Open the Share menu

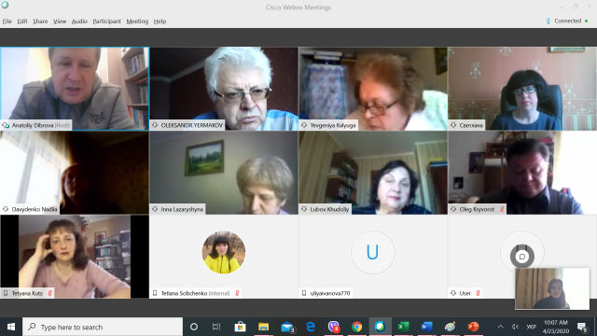(40, 21)
